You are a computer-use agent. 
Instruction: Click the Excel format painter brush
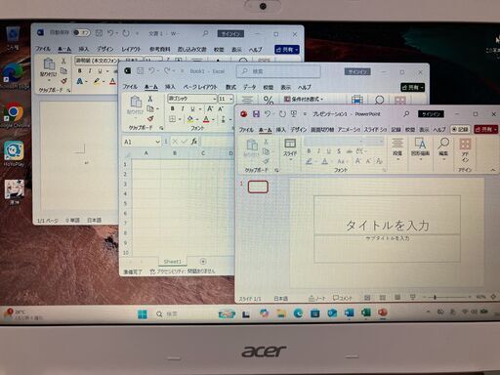(x=150, y=119)
